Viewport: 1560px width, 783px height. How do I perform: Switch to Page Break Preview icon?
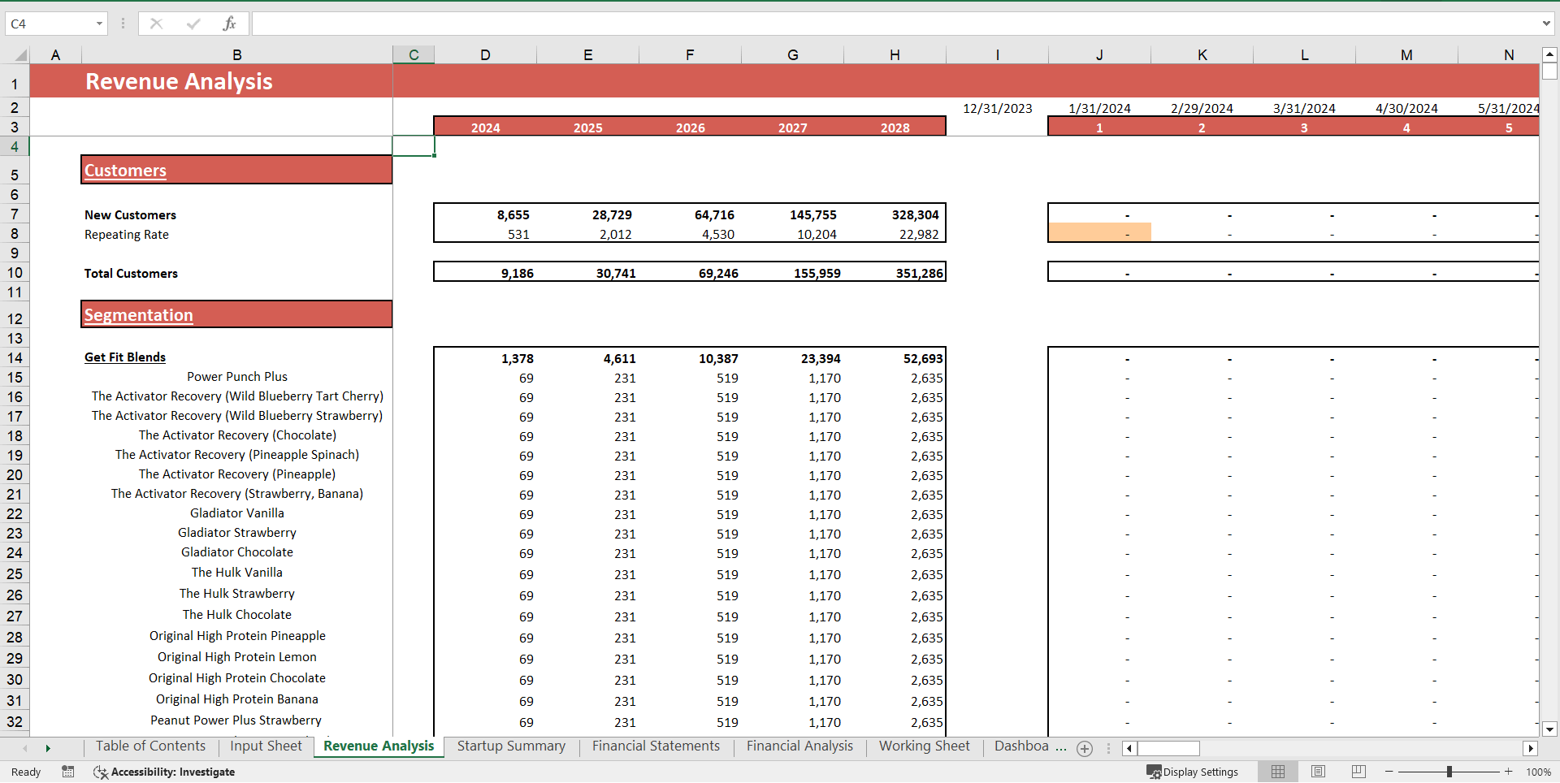tap(1358, 772)
